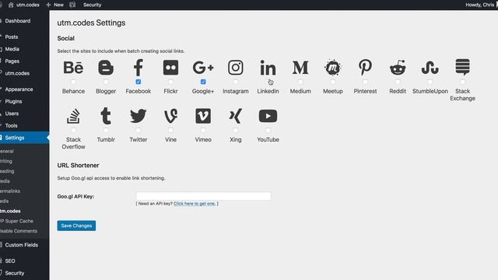Select the Settings menu item

tap(24, 138)
